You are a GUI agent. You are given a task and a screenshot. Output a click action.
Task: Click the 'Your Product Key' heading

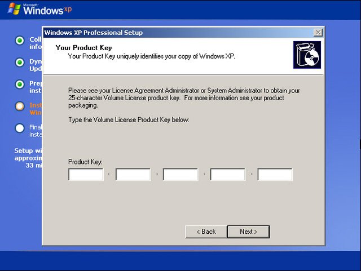click(x=83, y=48)
